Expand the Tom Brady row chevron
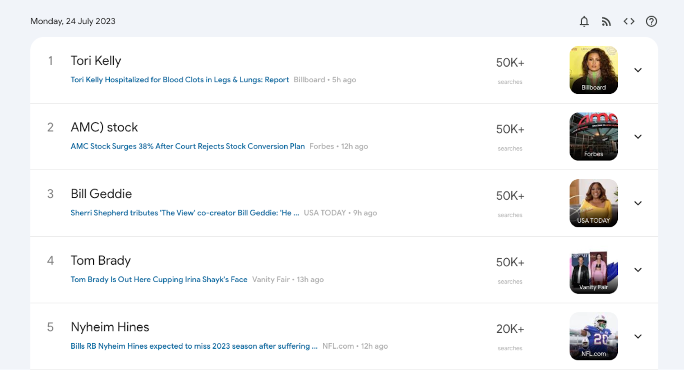Viewport: 684px width, 370px height. point(638,270)
